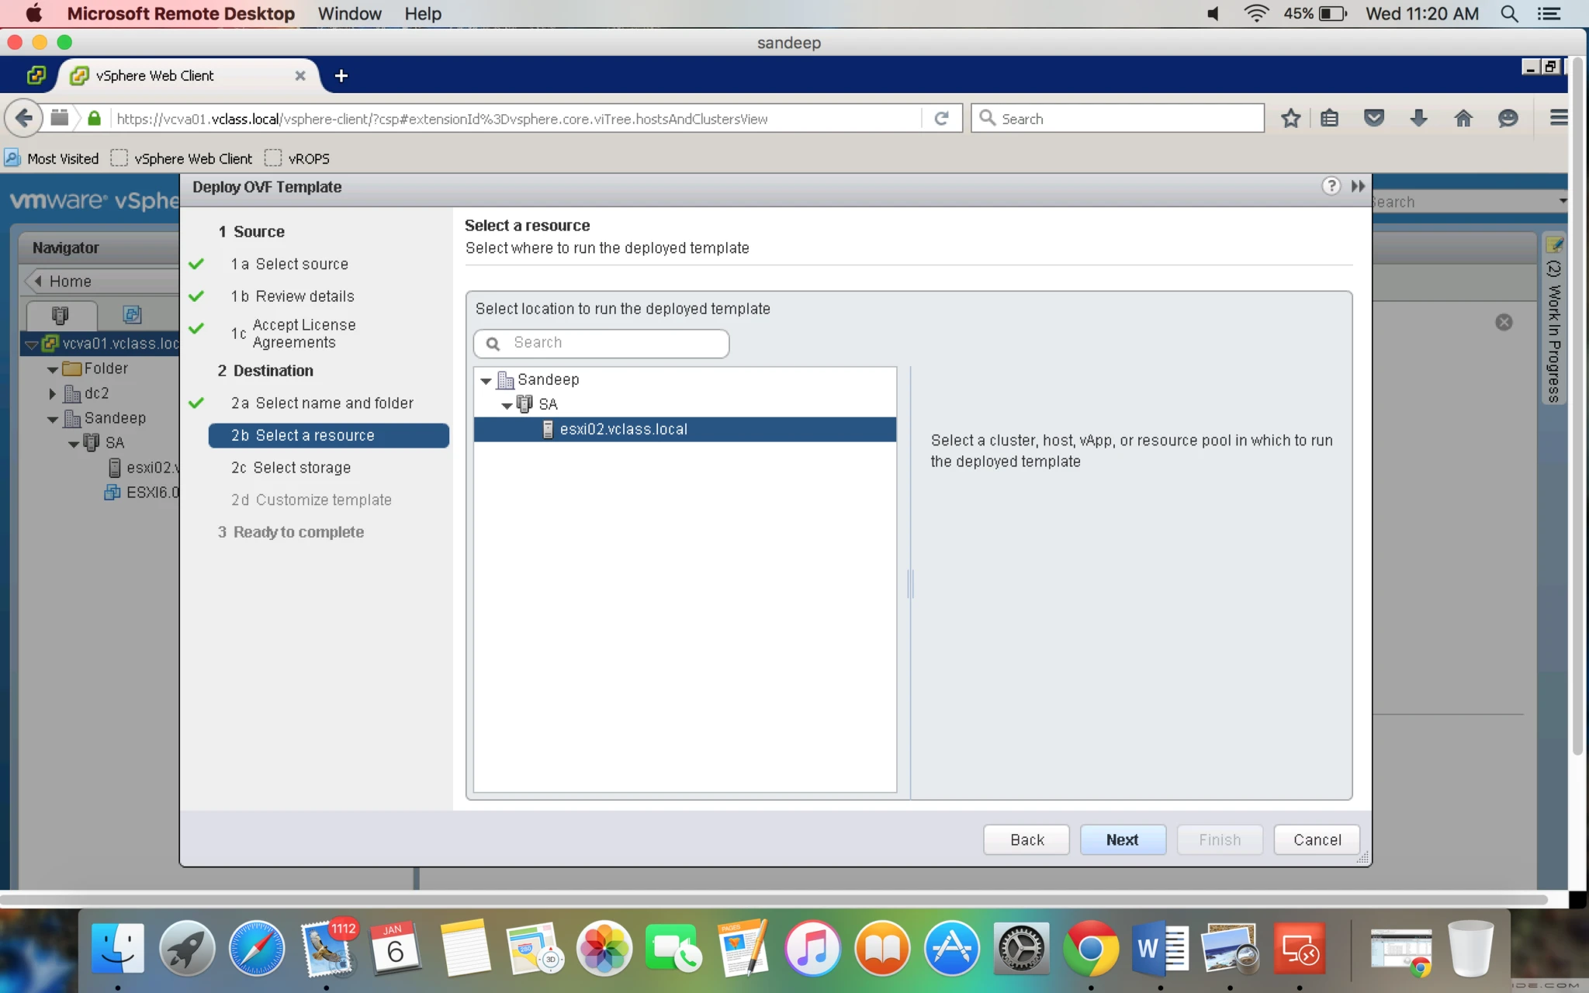Click the Cancel button
Image resolution: width=1589 pixels, height=993 pixels.
[x=1317, y=839]
